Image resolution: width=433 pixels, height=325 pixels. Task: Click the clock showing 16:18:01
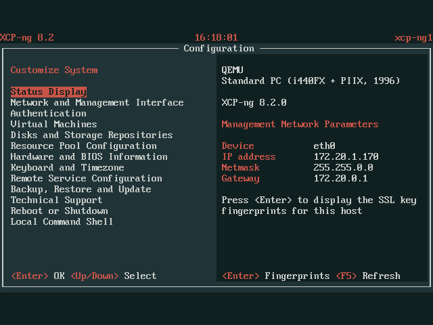216,37
